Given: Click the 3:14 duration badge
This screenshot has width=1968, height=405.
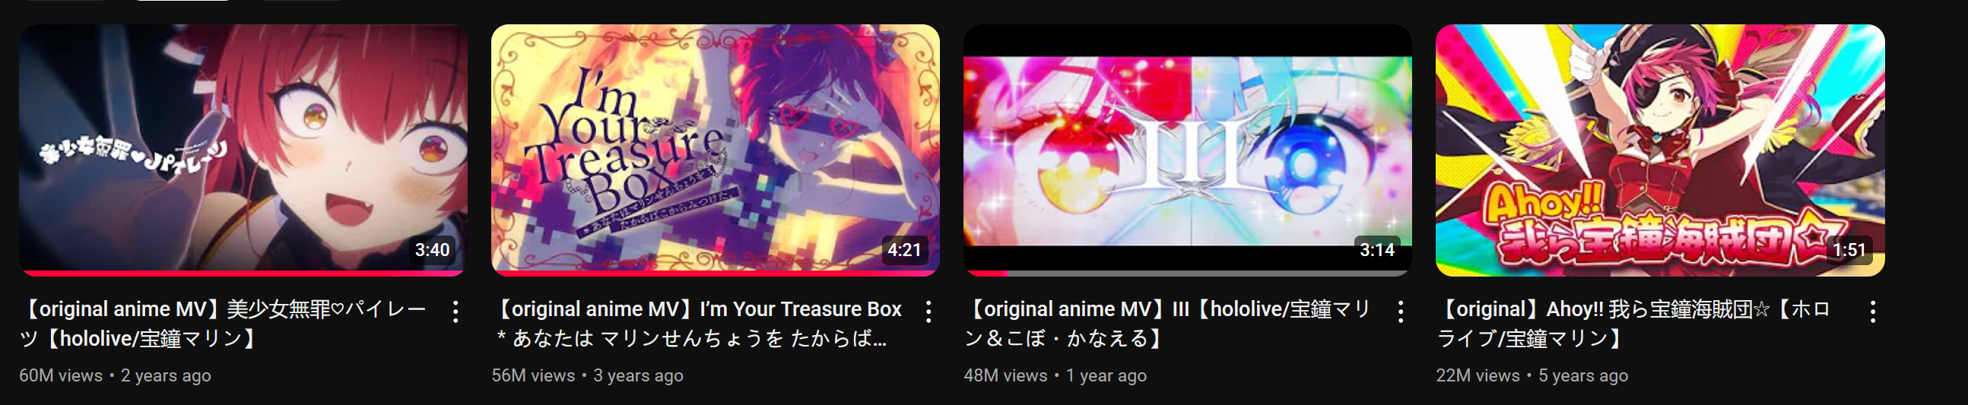Looking at the screenshot, I should coord(1376,249).
